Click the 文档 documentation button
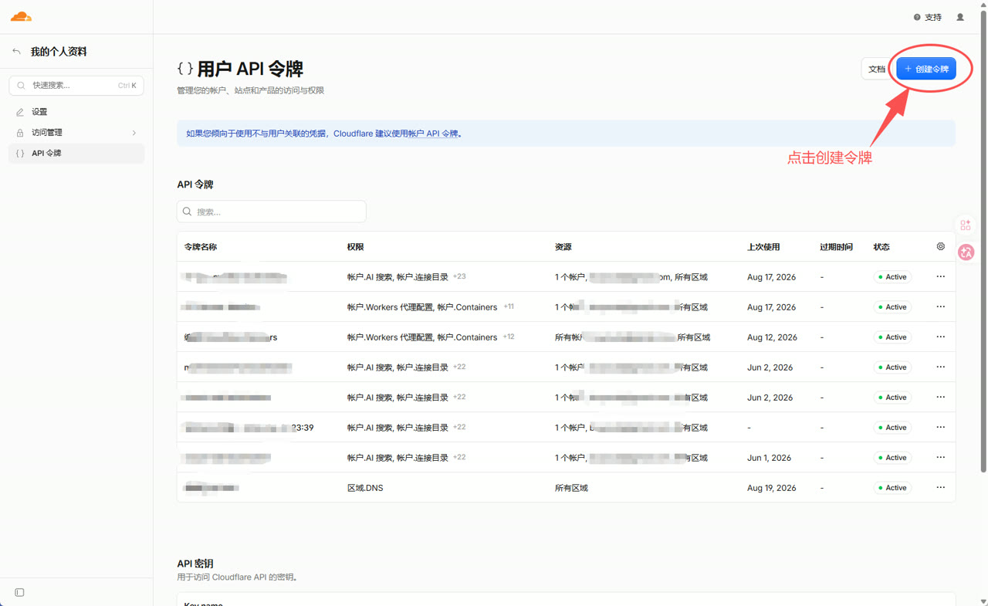The width and height of the screenshot is (988, 606). tap(877, 69)
